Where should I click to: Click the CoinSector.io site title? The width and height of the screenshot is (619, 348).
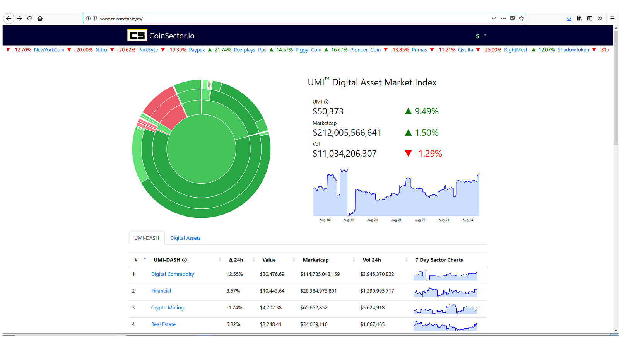[172, 36]
